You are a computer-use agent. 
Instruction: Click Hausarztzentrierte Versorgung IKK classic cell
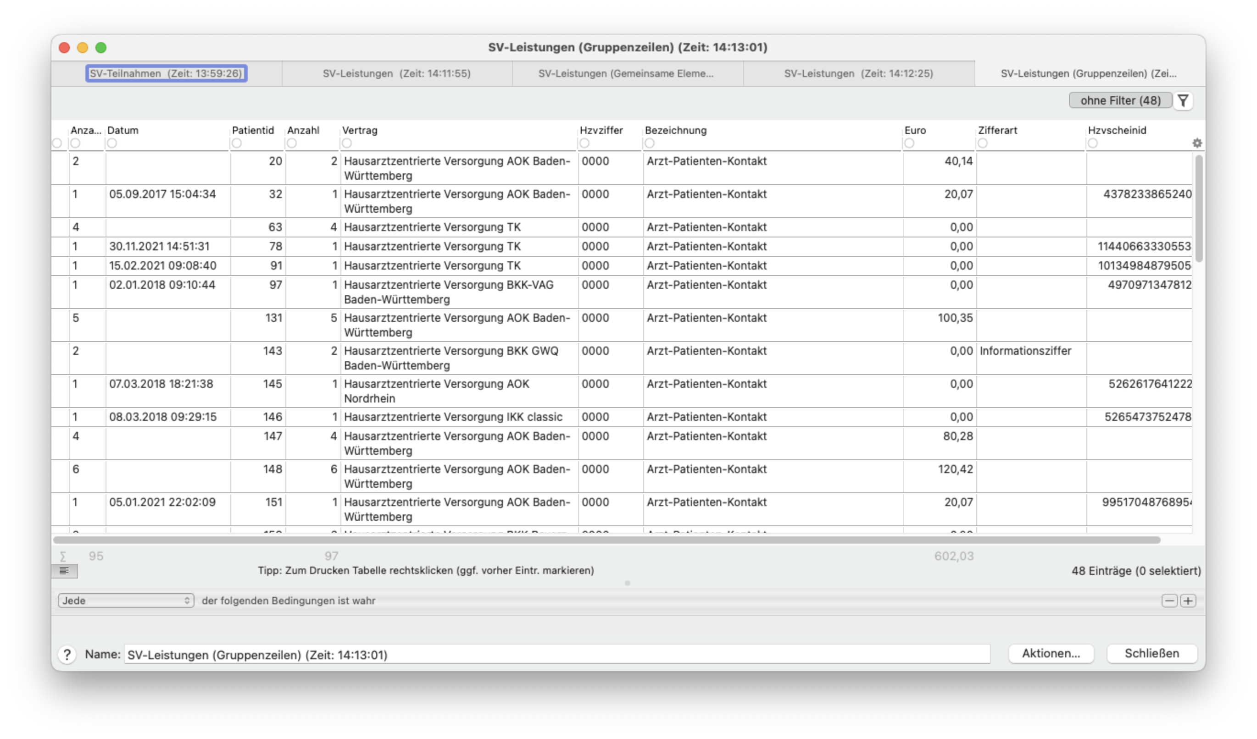(453, 417)
